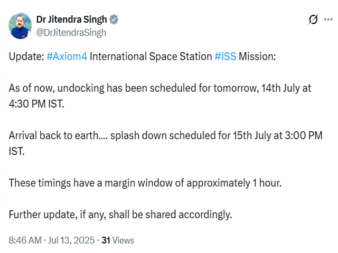Open Dr Jitendra Singh's profile photo

click(x=20, y=26)
